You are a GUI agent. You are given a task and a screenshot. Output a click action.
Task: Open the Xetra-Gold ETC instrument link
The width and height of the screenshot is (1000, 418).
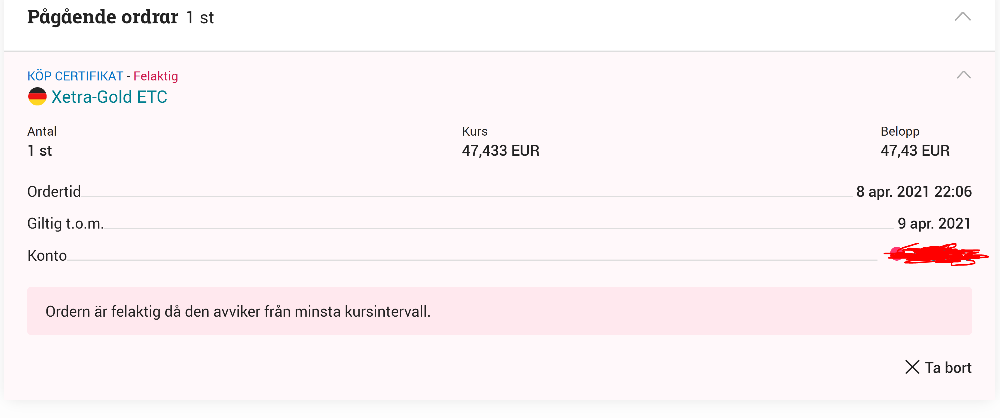point(109,97)
